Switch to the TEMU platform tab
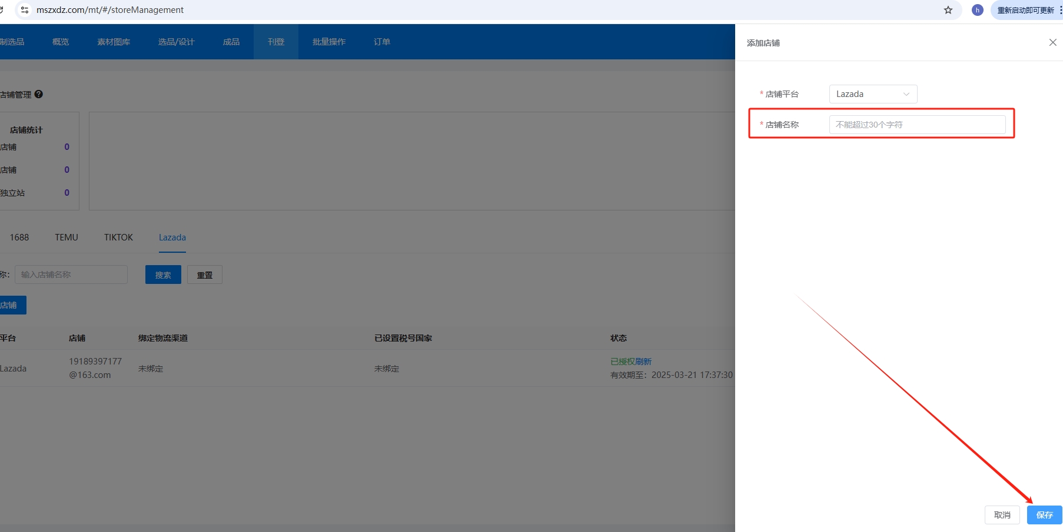Screen dimensions: 1063x532 coord(67,237)
